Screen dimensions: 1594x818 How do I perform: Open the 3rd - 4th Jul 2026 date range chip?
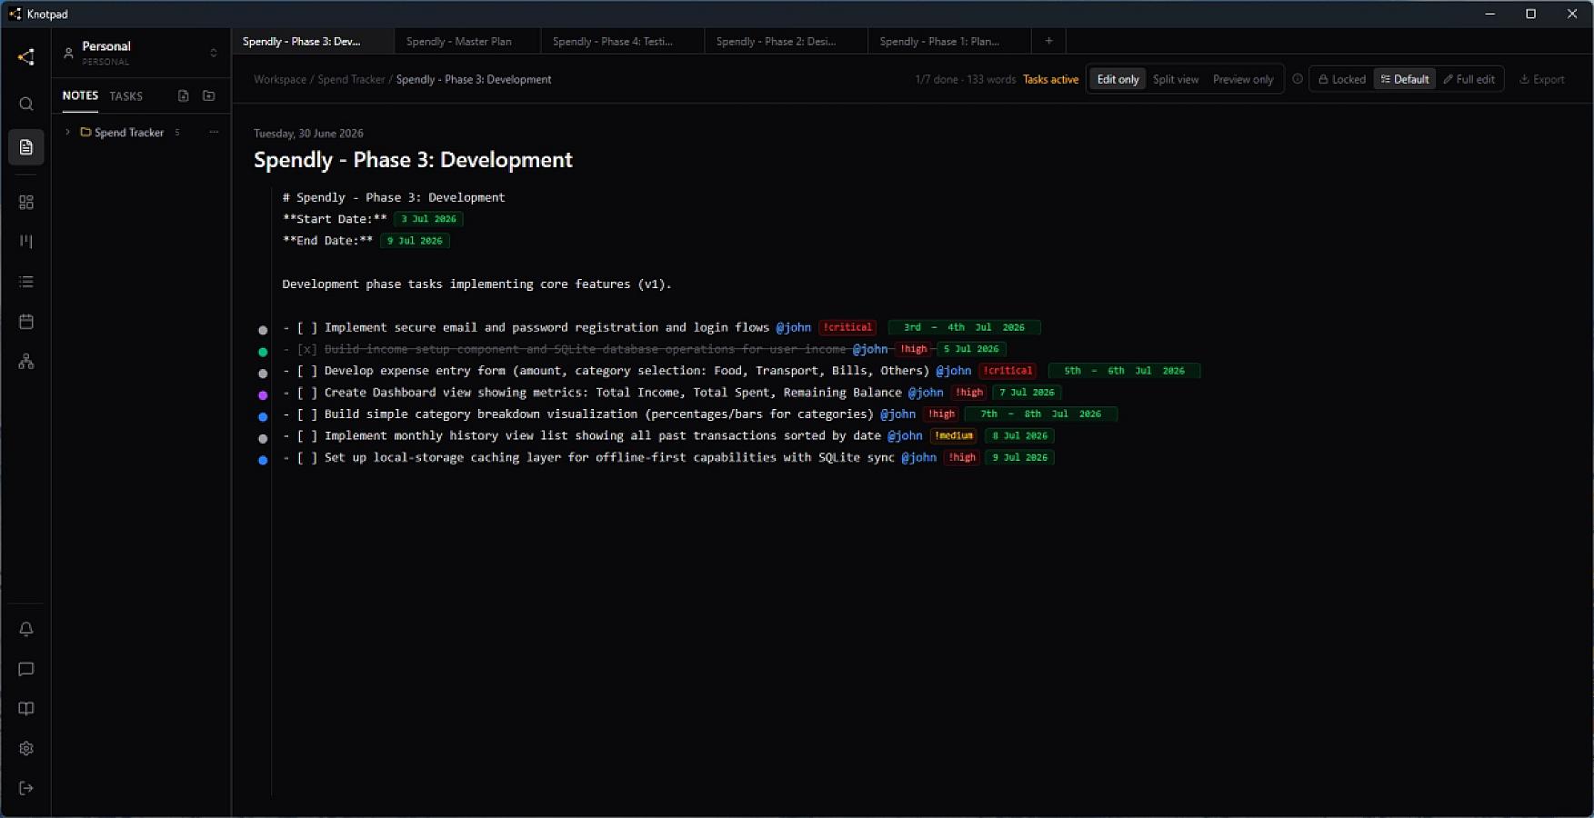point(964,327)
